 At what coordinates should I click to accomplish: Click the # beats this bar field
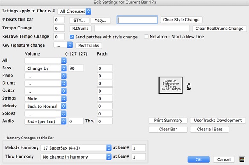point(59,20)
